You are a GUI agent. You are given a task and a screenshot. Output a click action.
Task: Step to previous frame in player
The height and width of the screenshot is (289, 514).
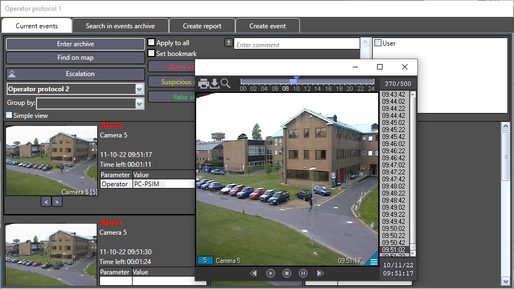click(253, 273)
